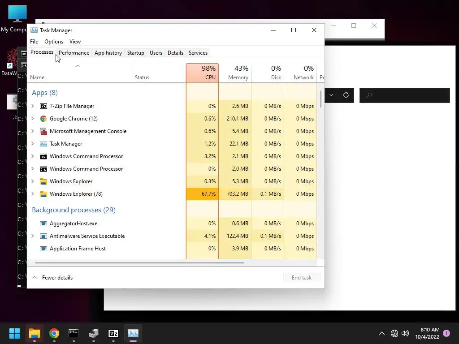Click icon of Windows Explorer using 5.3 MB
The height and width of the screenshot is (344, 459).
coord(43,182)
